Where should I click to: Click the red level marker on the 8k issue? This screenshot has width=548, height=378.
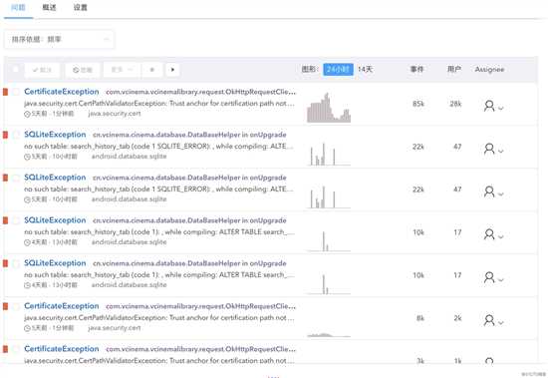5,306
